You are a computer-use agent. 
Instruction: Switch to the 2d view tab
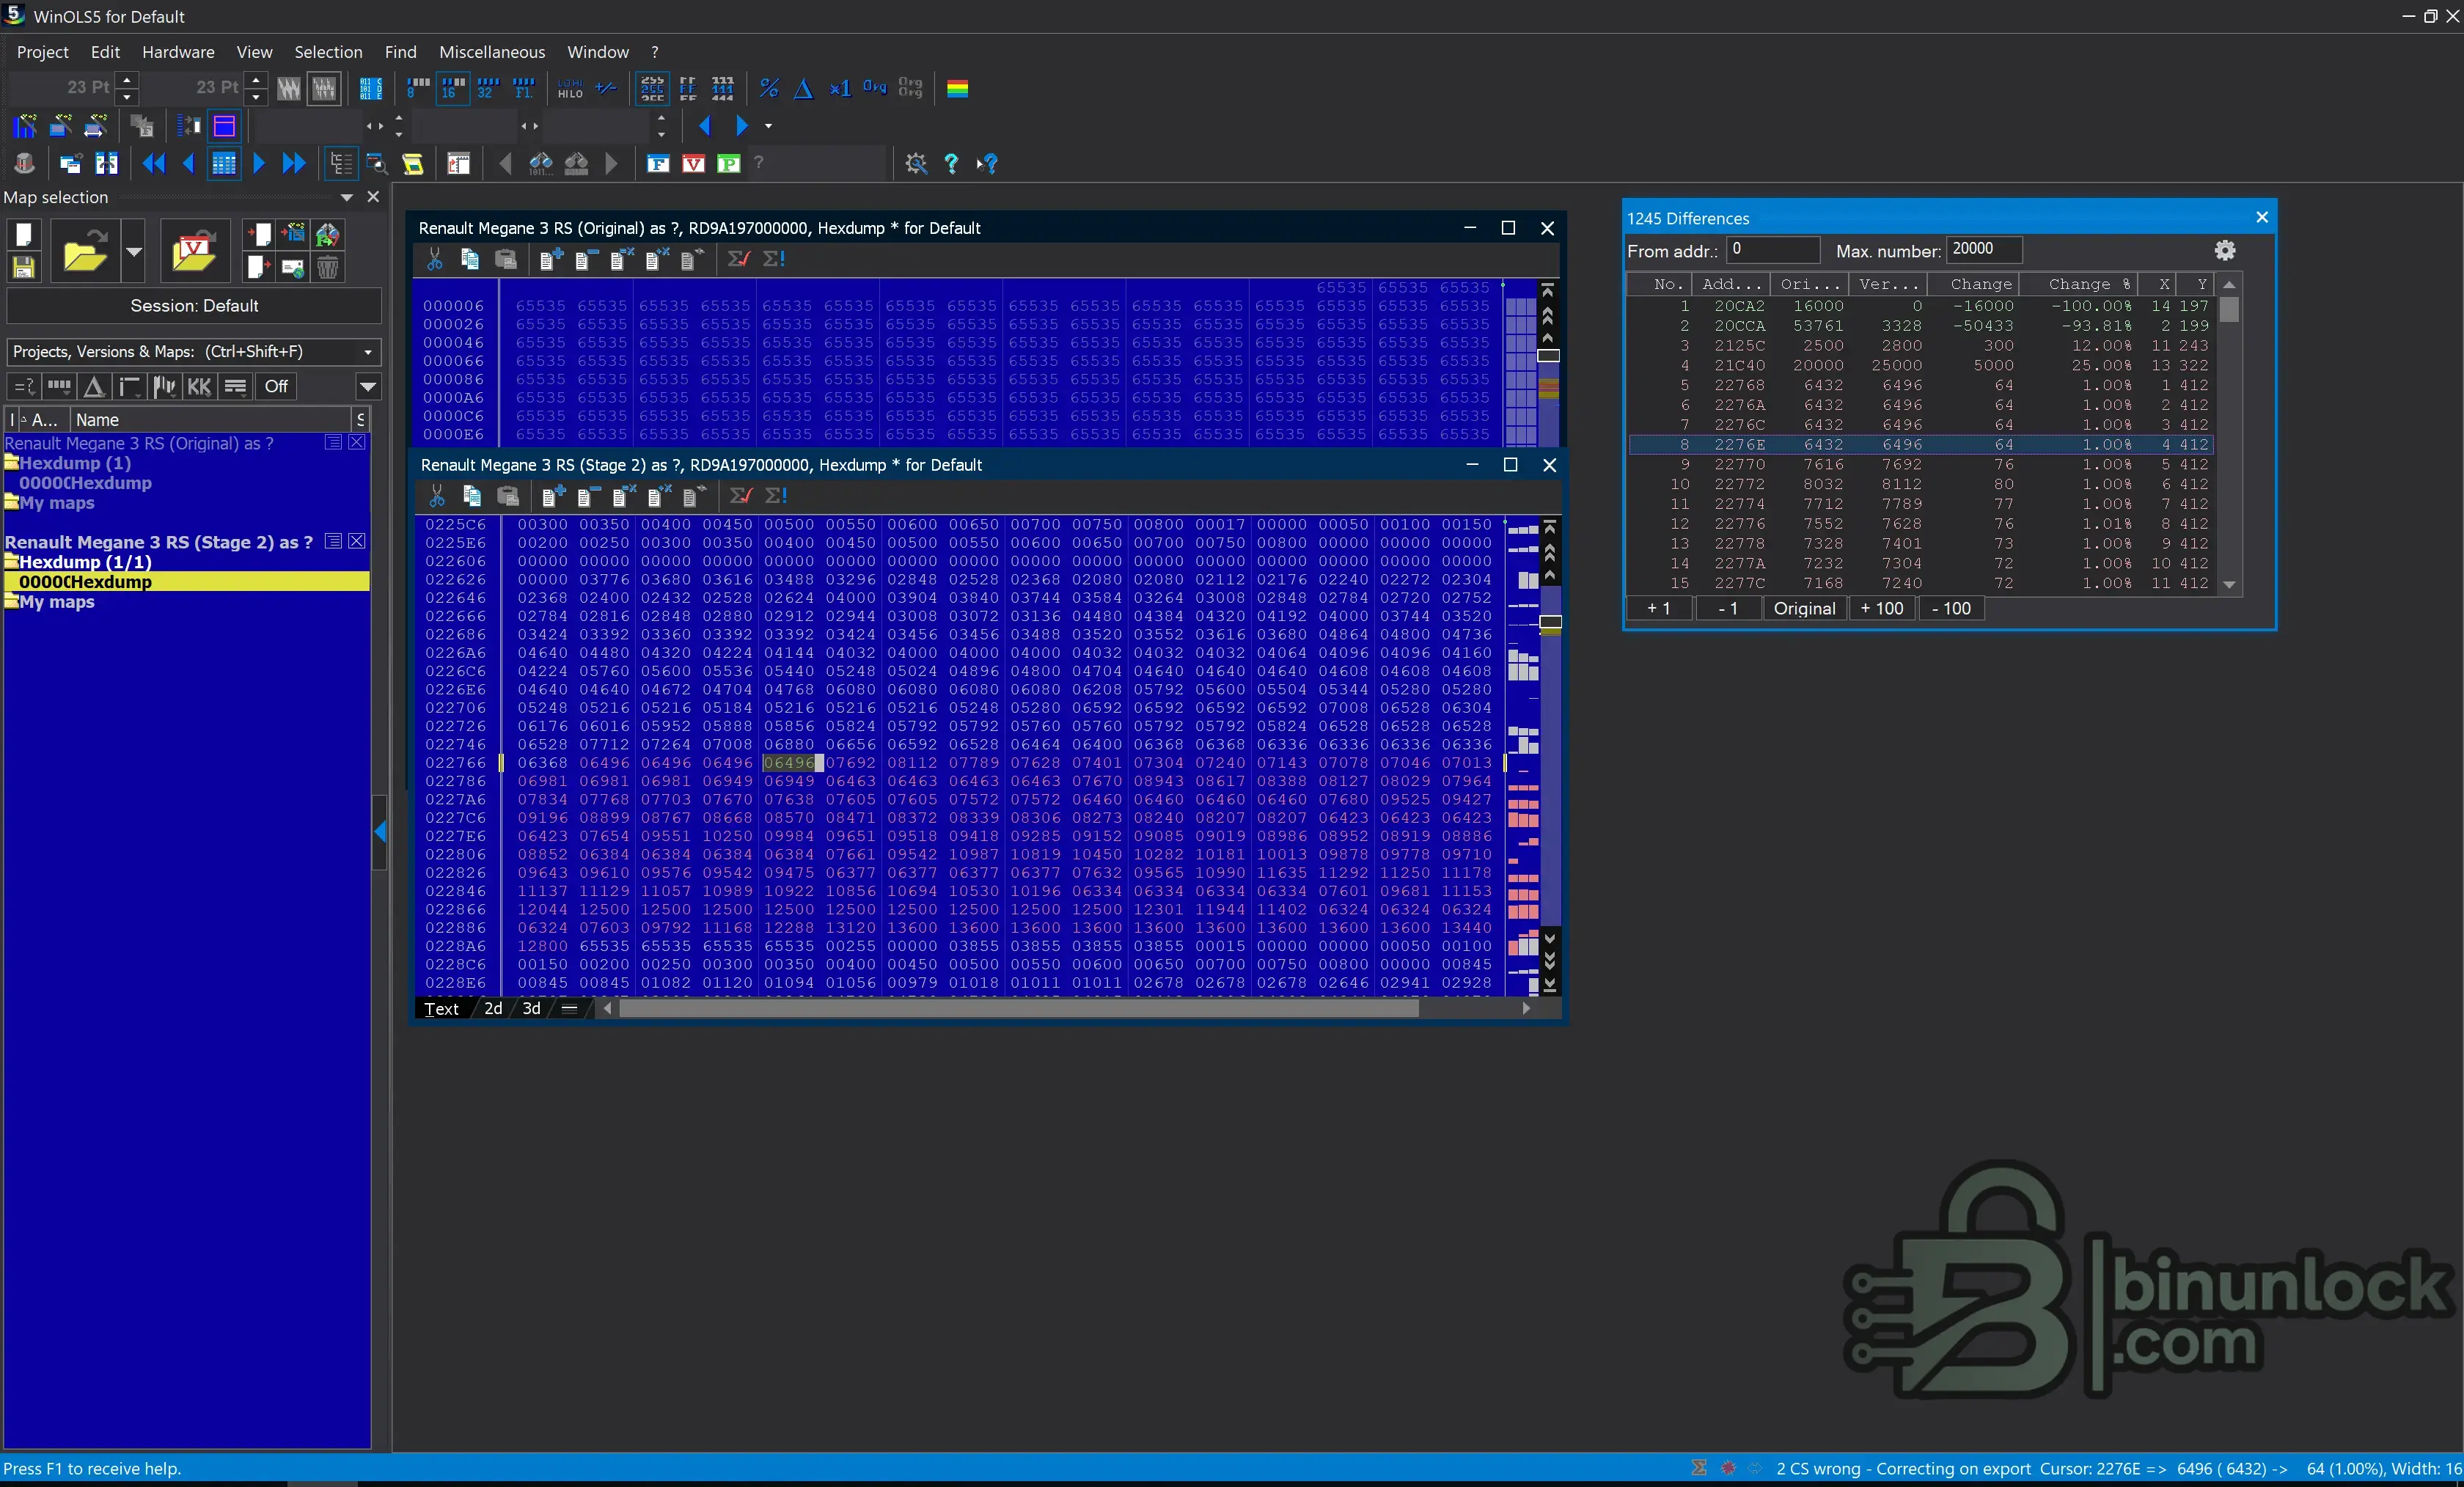click(x=493, y=1008)
